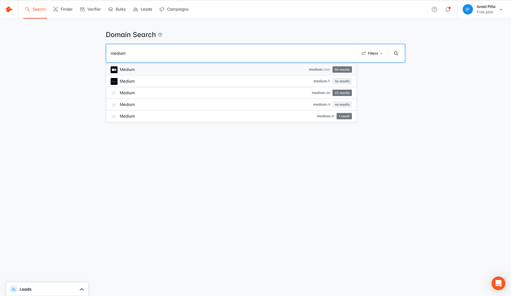Open the Filters dropdown
Viewport: 511px width, 296px height.
372,53
